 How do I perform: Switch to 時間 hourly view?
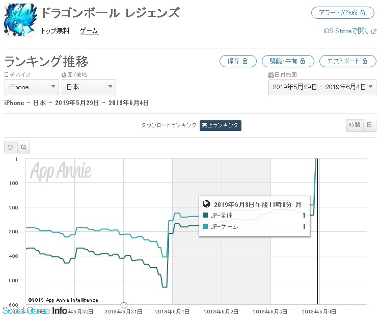(x=354, y=125)
